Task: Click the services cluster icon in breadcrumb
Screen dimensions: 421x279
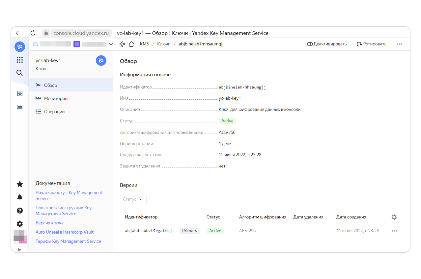Action: point(122,44)
